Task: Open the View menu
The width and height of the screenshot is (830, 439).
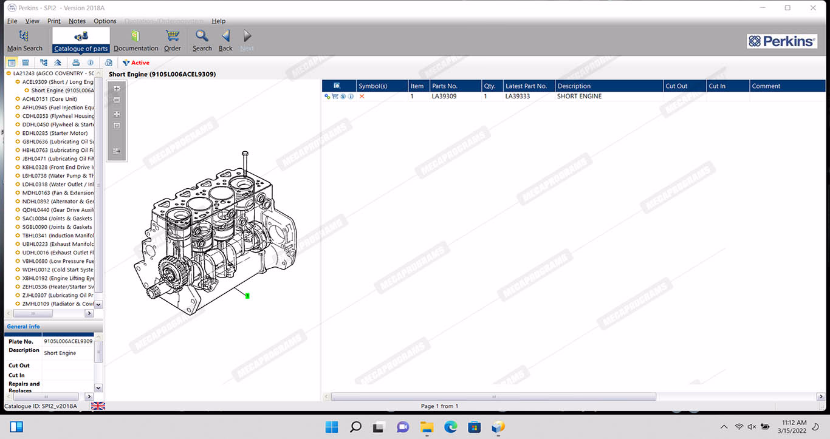Action: (32, 21)
